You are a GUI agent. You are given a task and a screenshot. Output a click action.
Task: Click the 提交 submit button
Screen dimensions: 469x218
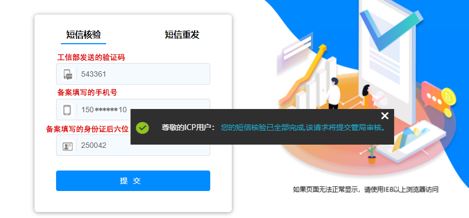pyautogui.click(x=133, y=181)
